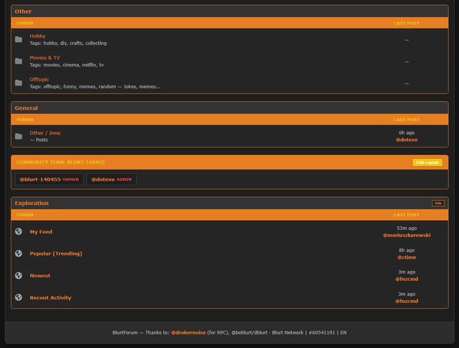
Task: Click the '8h ago' timestamp
Action: pos(407,250)
